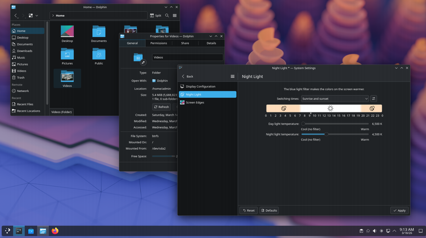The width and height of the screenshot is (426, 238).
Task: Select Desktop in Places sidebar
Action: (27, 38)
